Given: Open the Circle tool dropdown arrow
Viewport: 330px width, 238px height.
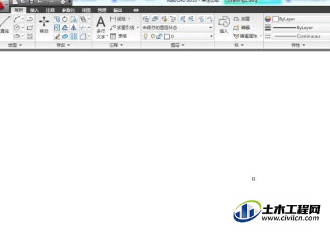Looking at the screenshot, I should click(x=22, y=28).
